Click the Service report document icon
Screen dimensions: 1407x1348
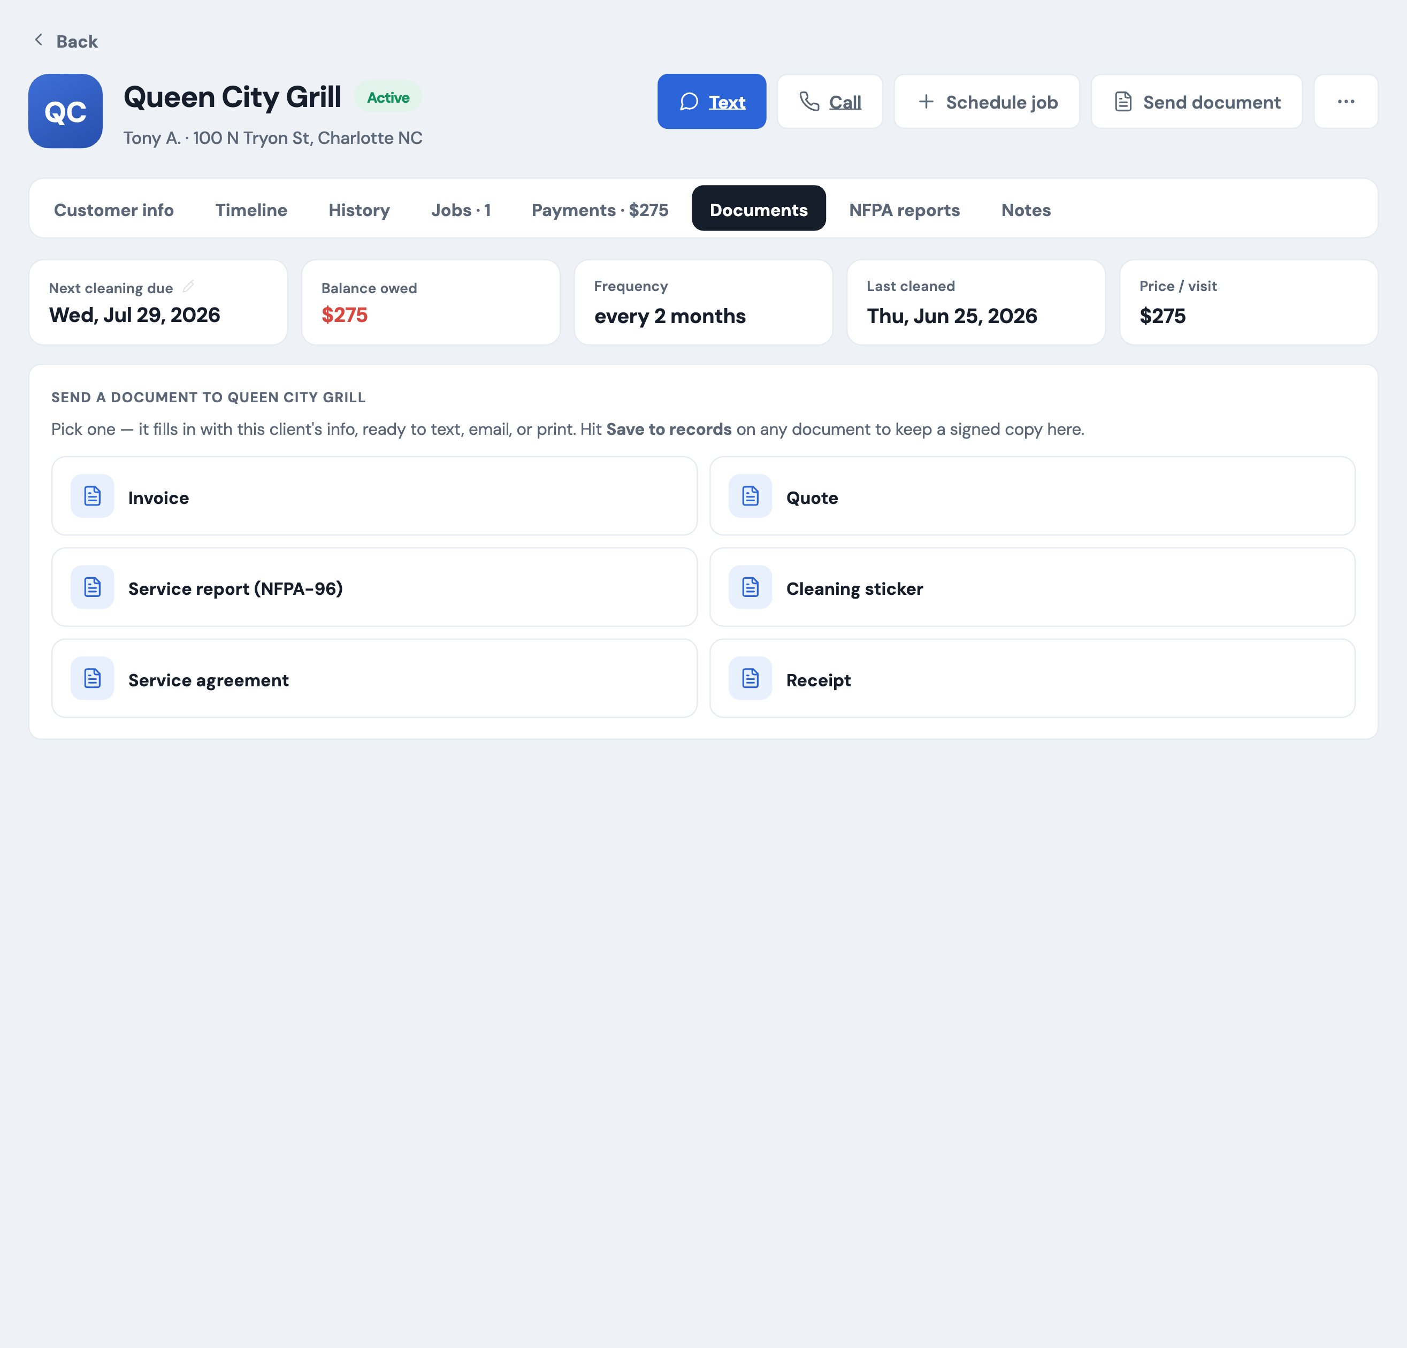point(93,587)
